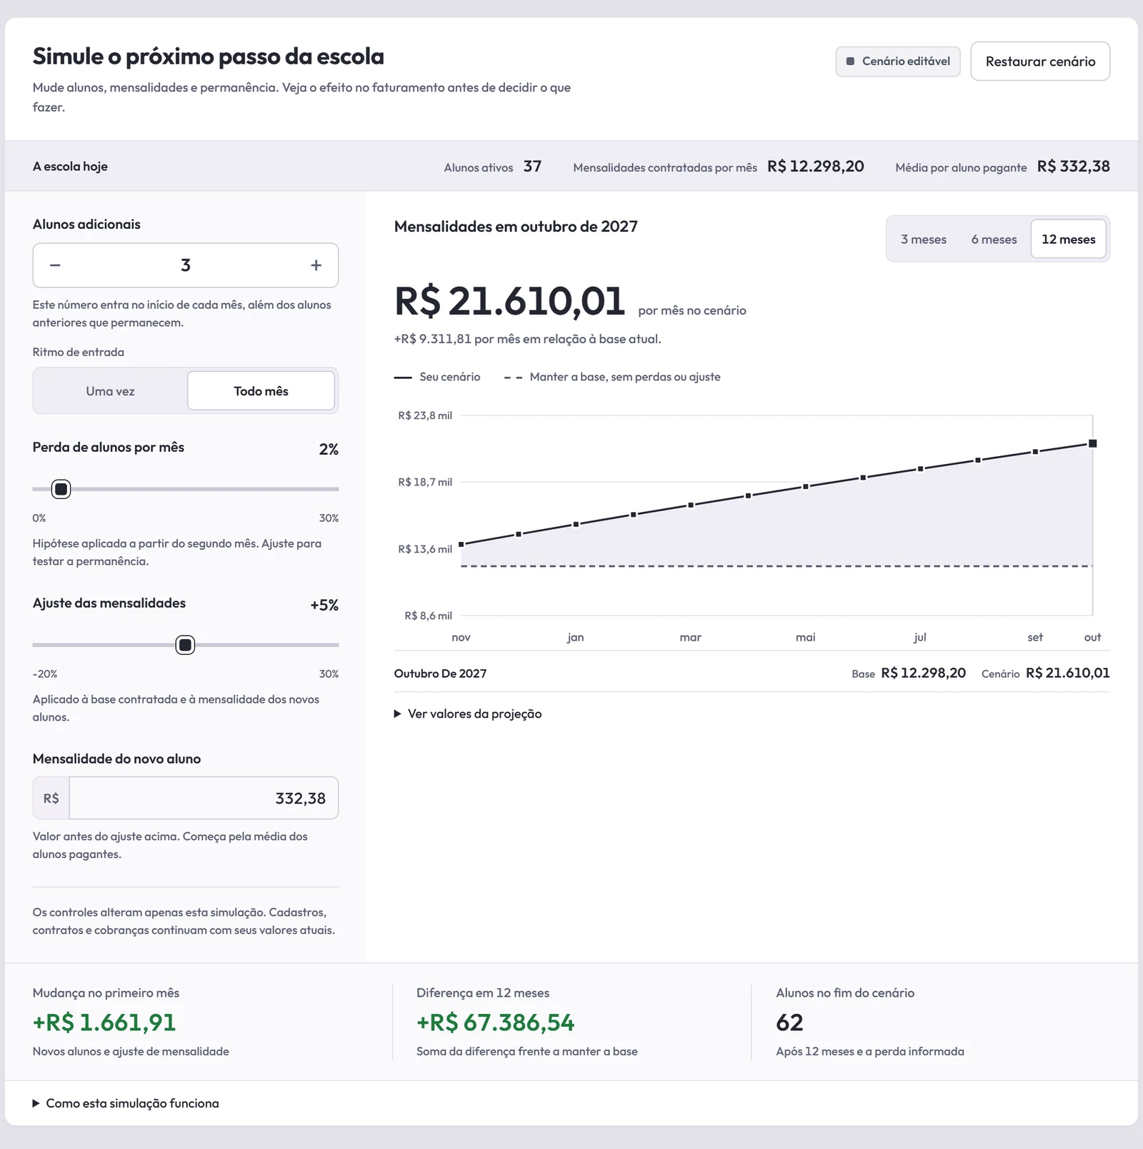The width and height of the screenshot is (1143, 1149).
Task: Click the "R$ 23,8 mil" axis label
Action: [425, 415]
